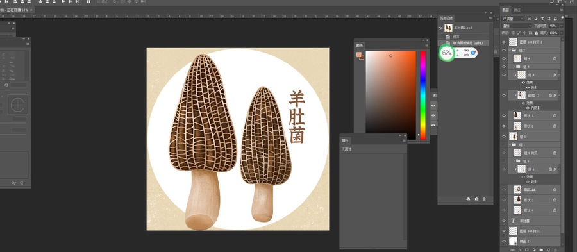Hide the 形状 1 layer
This screenshot has width=577, height=252.
[504, 115]
